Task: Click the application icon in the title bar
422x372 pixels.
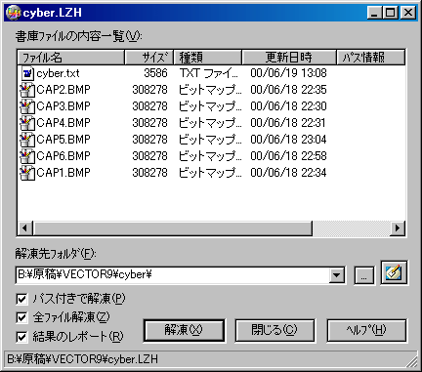Action: coord(13,13)
